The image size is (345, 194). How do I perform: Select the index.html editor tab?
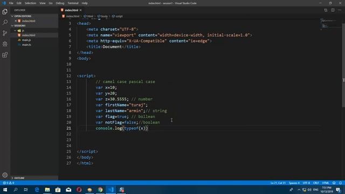[x=72, y=10]
